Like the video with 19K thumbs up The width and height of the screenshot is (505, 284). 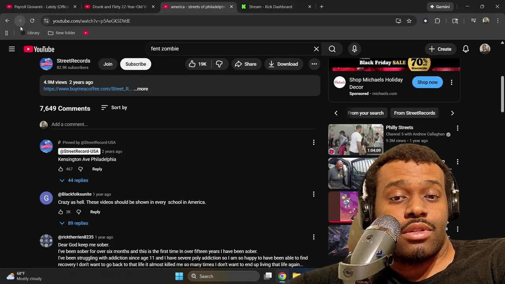(x=198, y=64)
